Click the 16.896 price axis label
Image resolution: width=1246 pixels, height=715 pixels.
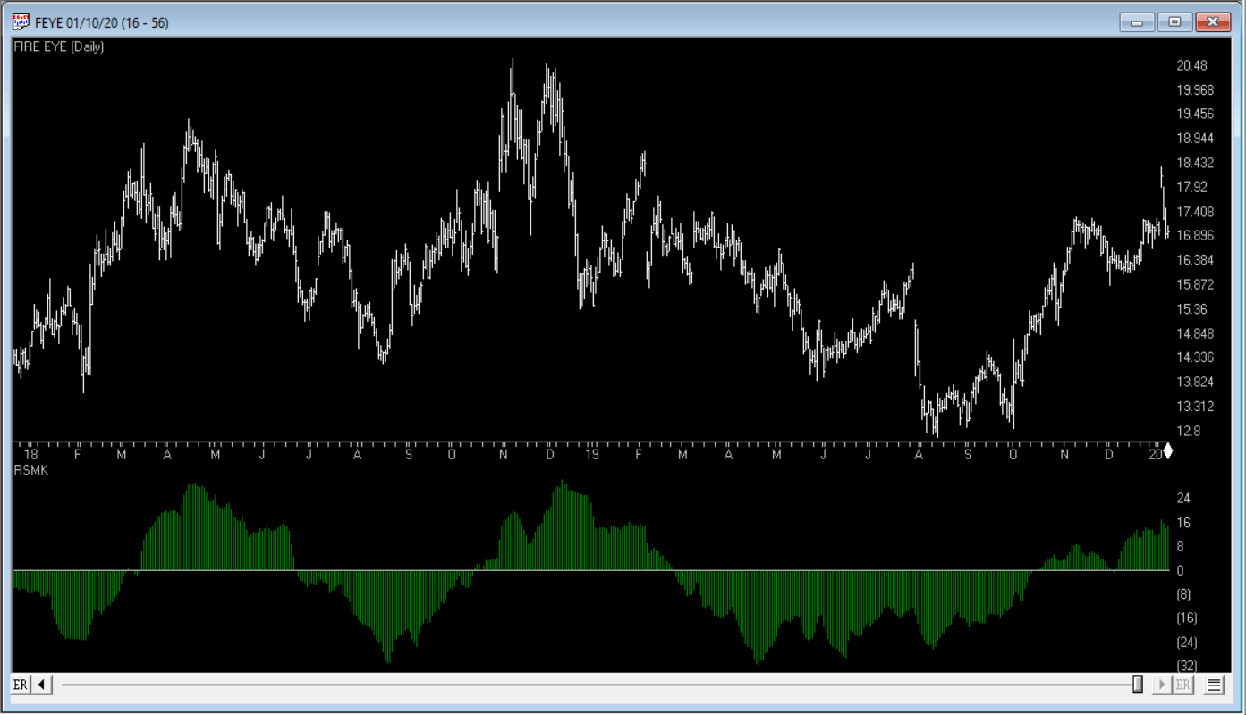coord(1196,236)
